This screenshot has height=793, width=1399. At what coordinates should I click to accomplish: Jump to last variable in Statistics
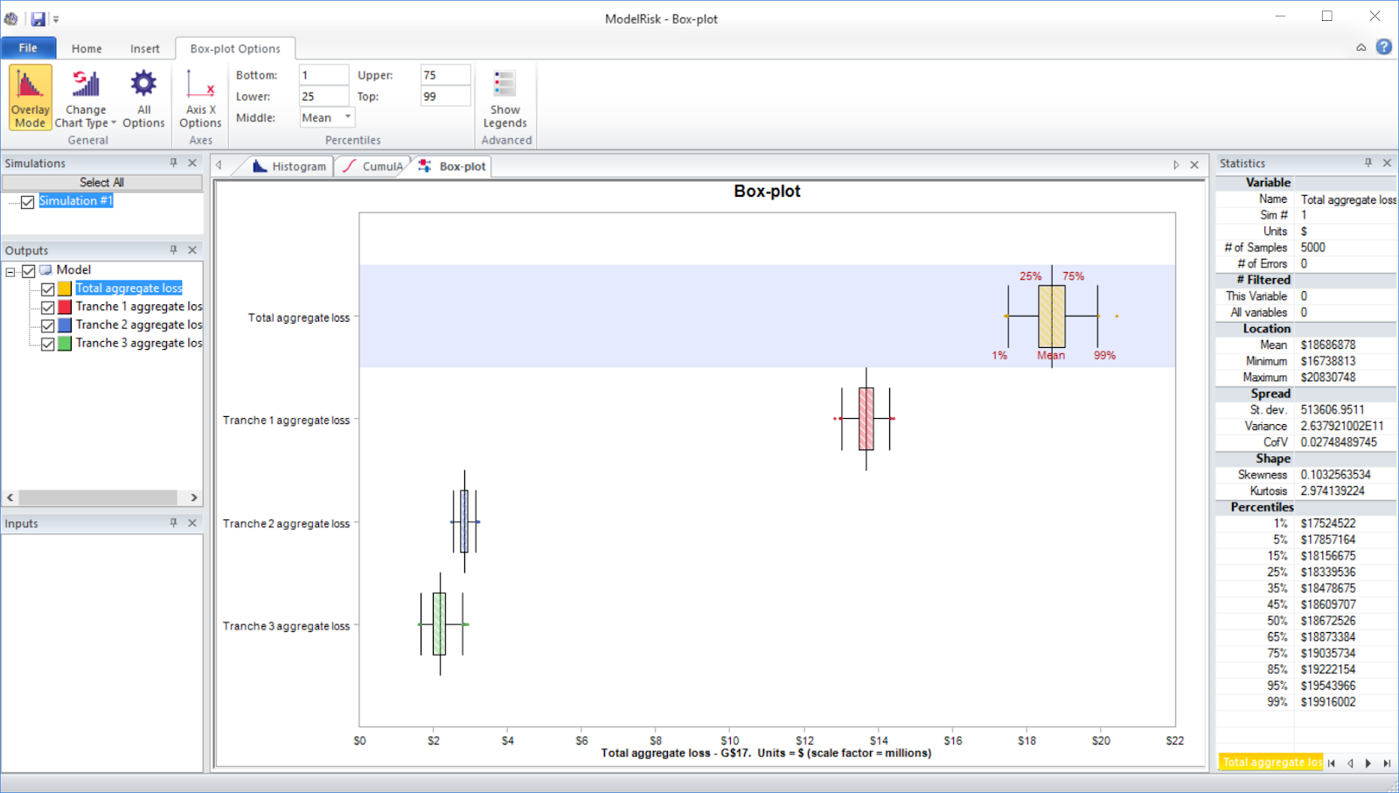(x=1387, y=763)
